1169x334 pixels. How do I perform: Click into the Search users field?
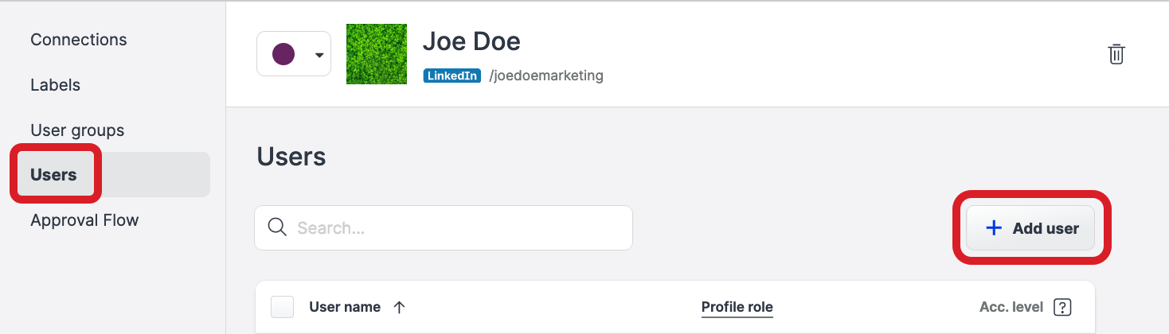454,228
